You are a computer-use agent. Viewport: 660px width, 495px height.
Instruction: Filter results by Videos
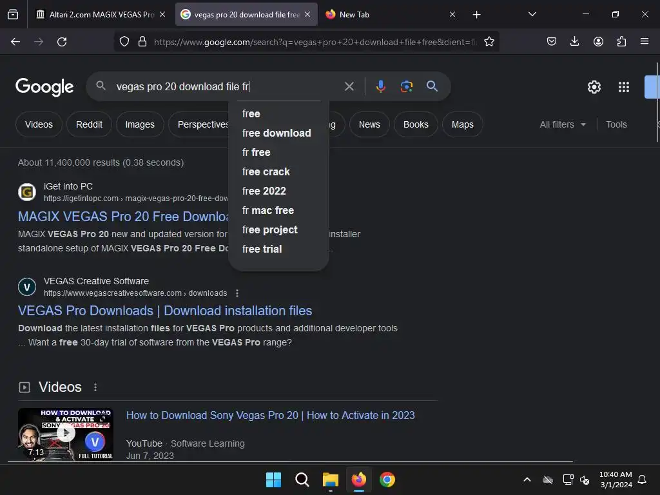pos(39,124)
